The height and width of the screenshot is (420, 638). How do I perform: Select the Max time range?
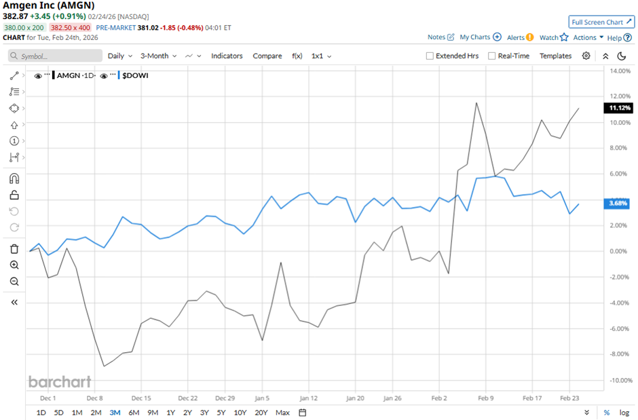pyautogui.click(x=282, y=413)
